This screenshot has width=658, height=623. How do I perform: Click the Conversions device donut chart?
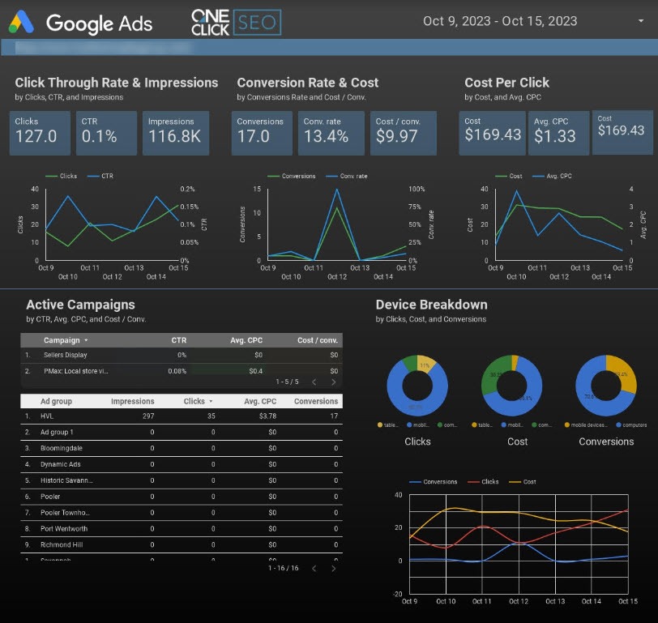pos(605,386)
